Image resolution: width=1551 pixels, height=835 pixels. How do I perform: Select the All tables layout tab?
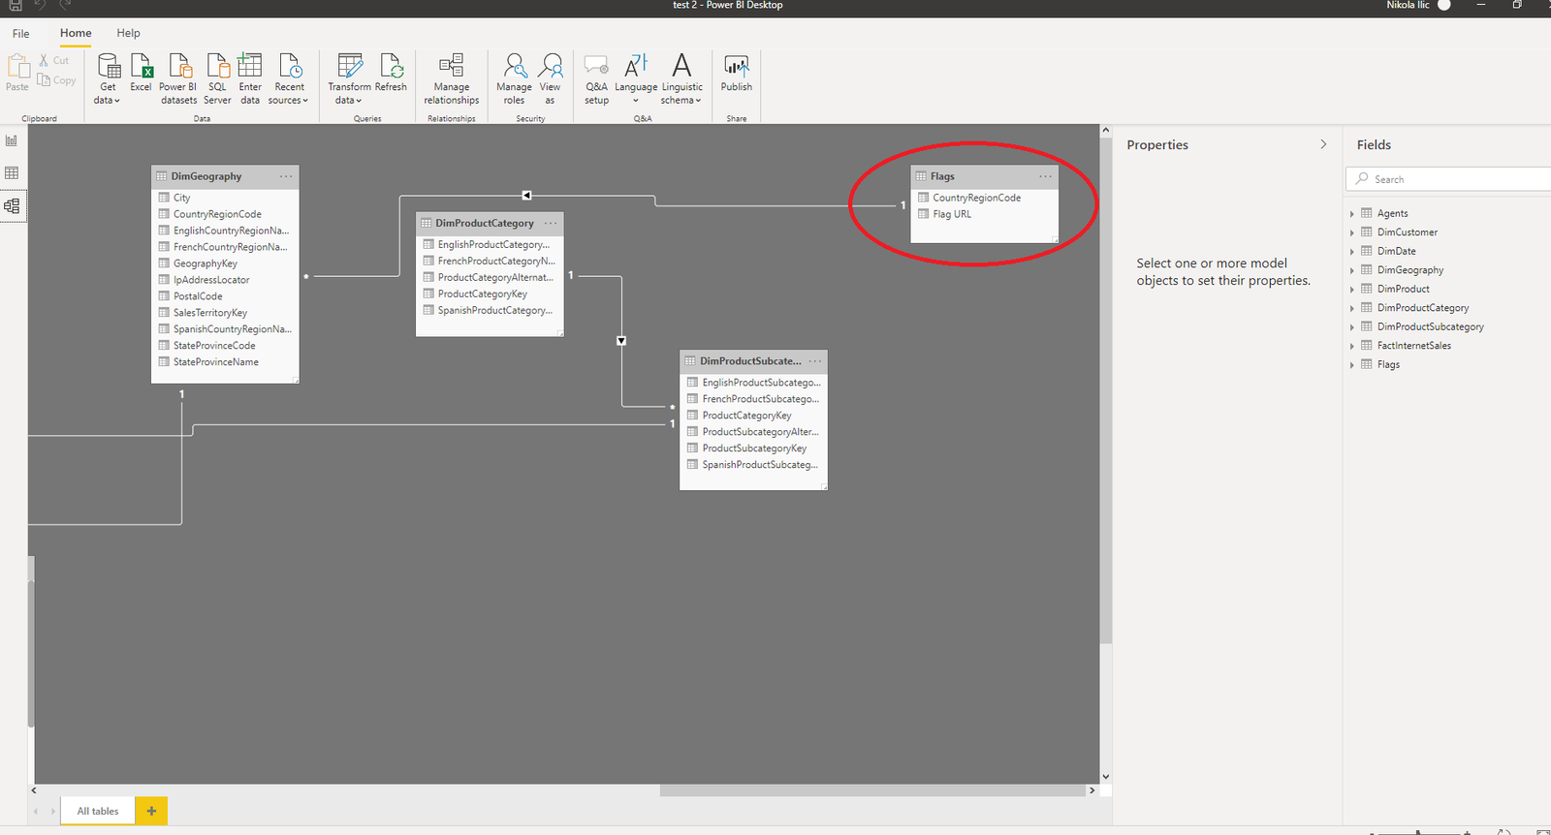98,811
